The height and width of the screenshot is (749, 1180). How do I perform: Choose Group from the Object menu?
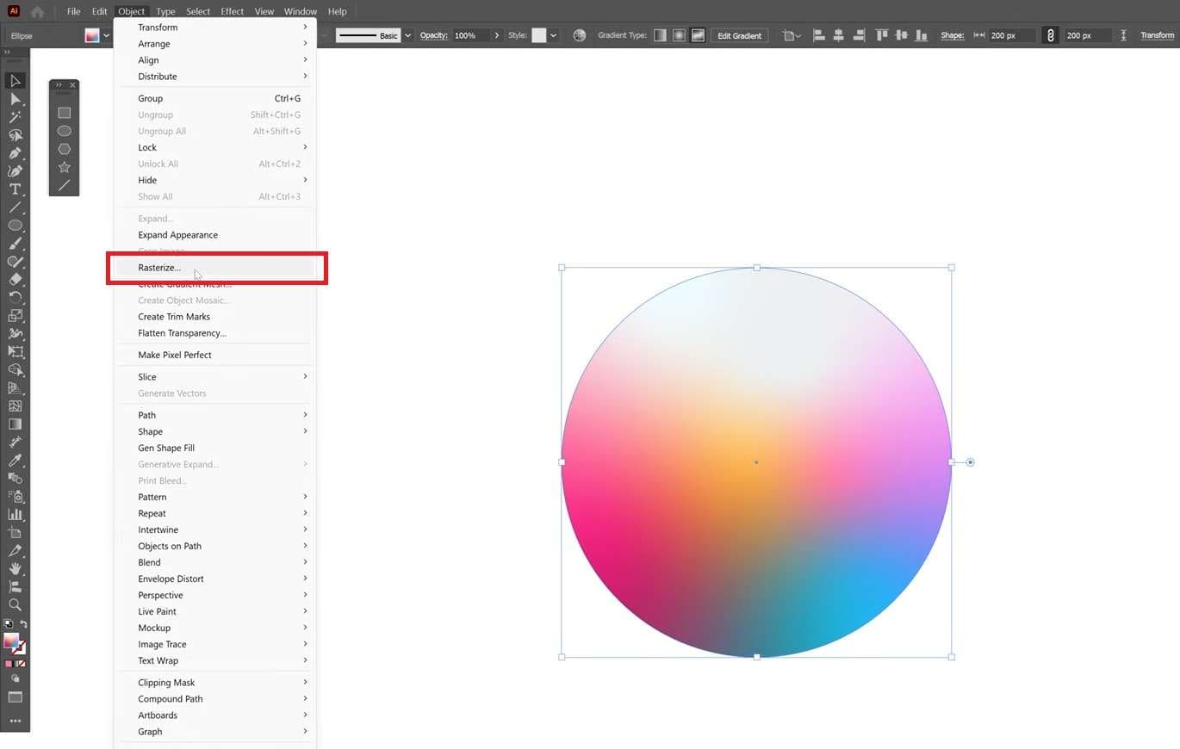tap(215, 98)
